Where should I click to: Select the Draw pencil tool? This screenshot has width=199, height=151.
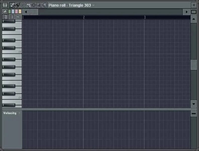[12, 5]
